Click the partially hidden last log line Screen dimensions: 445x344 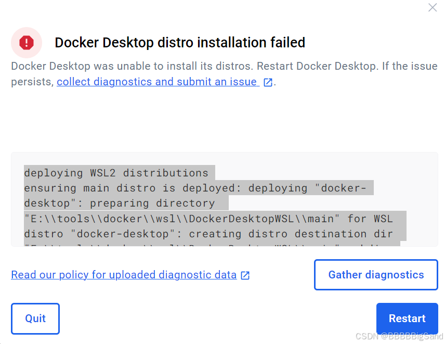click(x=208, y=244)
